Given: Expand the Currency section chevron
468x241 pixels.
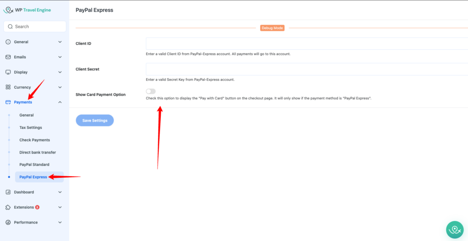Looking at the screenshot, I should (60, 87).
